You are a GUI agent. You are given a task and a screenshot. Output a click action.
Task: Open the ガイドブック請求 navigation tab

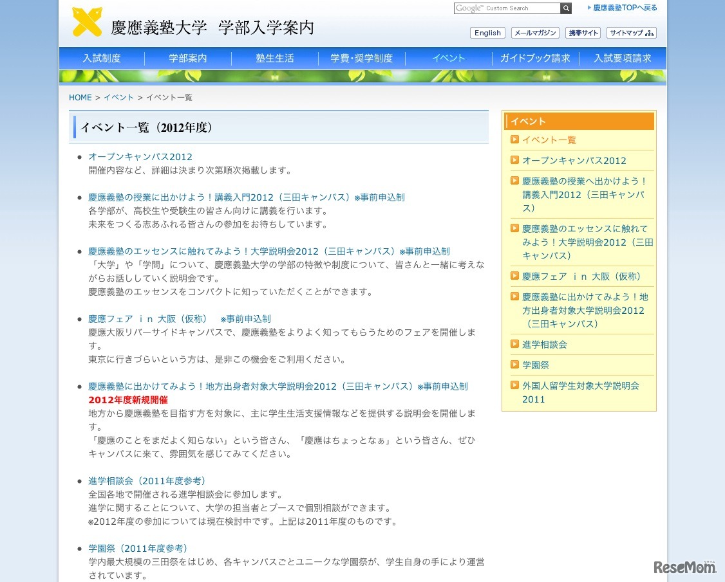click(x=536, y=58)
